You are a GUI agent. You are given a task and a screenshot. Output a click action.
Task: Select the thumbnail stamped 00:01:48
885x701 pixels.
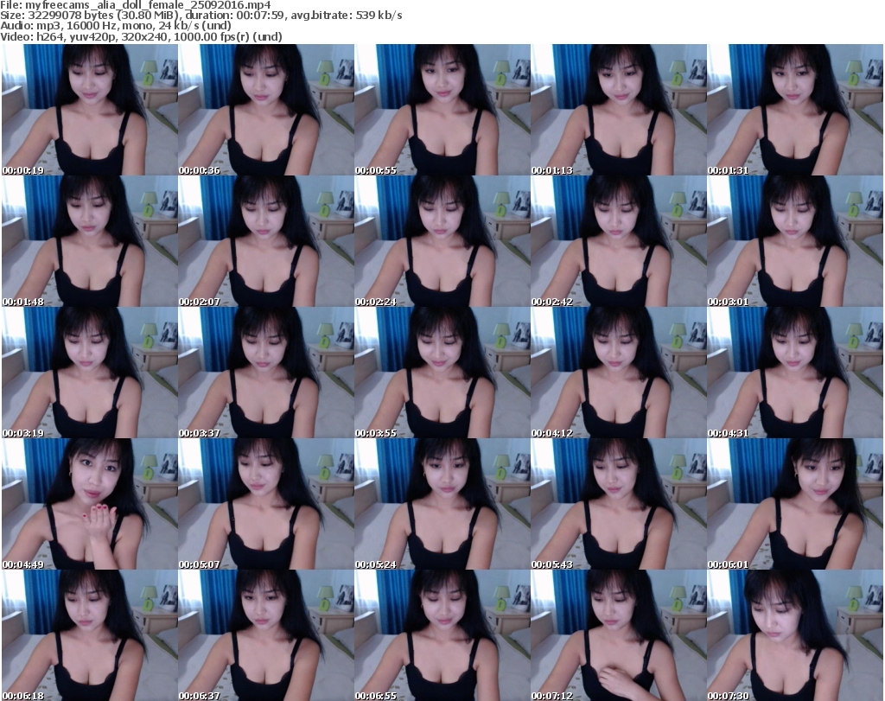[90, 241]
